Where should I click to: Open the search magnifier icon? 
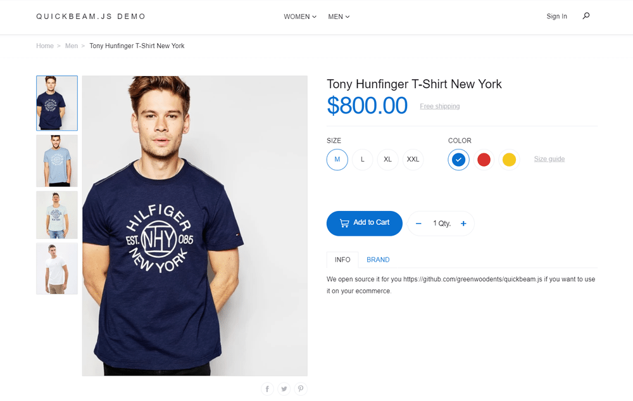tap(586, 16)
